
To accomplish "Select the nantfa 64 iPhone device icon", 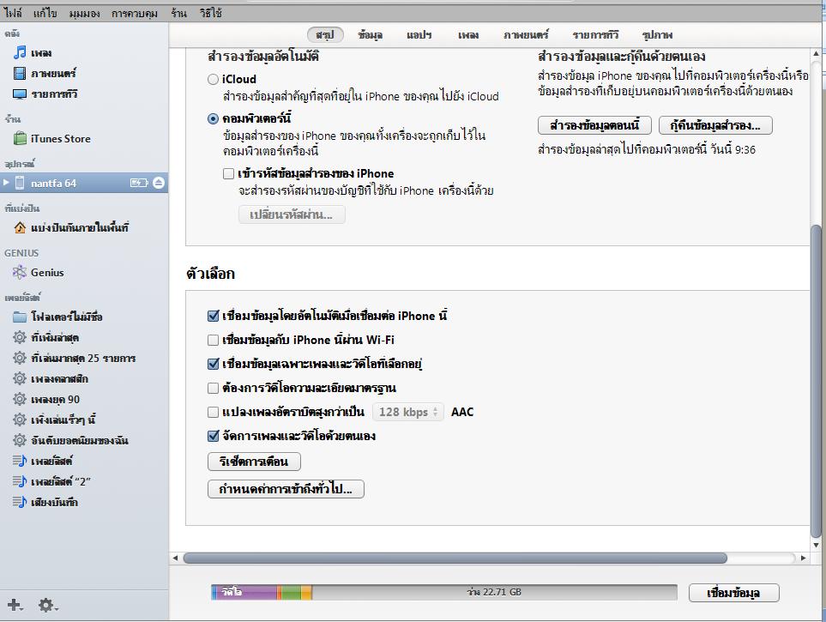I will [20, 183].
